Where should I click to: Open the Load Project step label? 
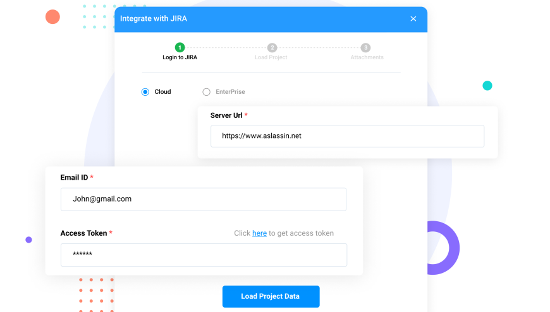tap(271, 57)
